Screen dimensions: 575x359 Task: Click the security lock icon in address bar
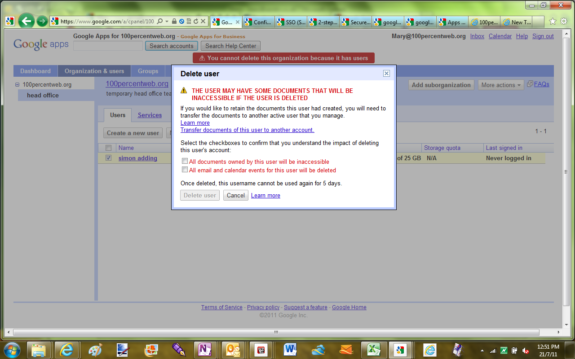pyautogui.click(x=174, y=21)
